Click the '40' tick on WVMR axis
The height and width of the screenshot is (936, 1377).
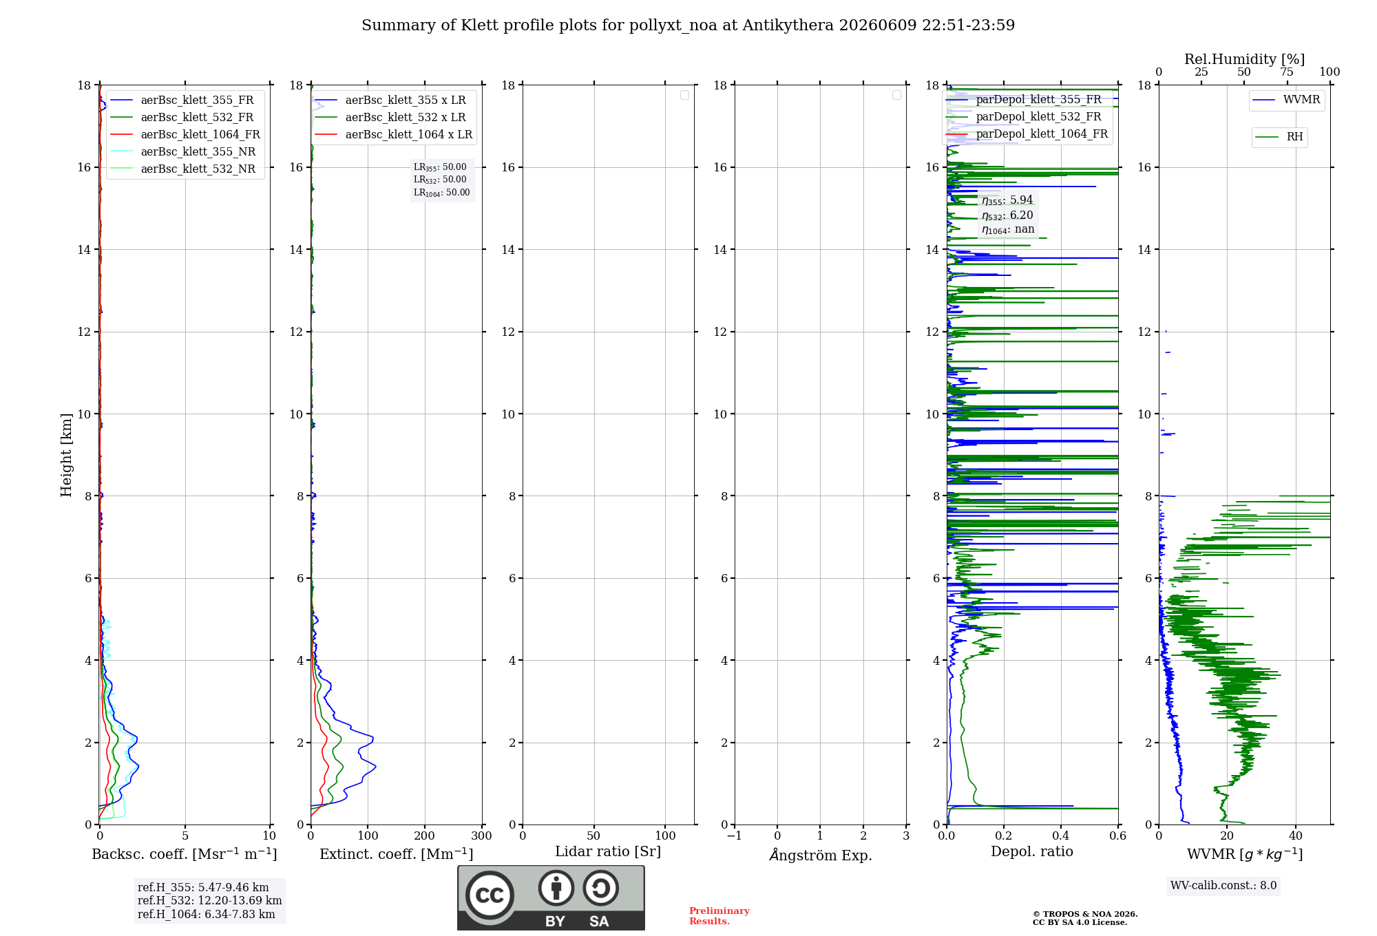1296,836
